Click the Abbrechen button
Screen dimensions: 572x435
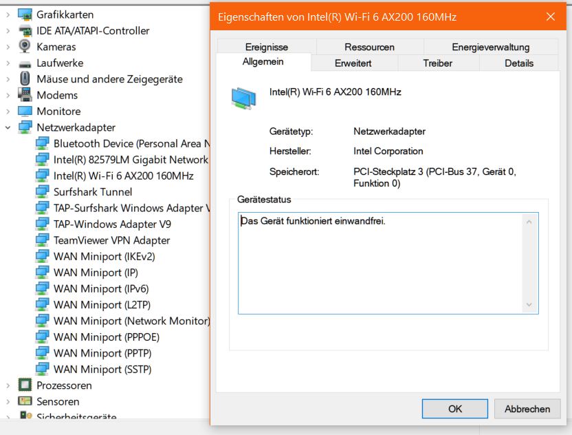pos(527,409)
